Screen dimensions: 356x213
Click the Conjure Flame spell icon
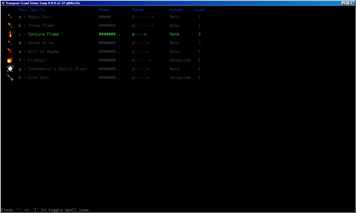[10, 34]
